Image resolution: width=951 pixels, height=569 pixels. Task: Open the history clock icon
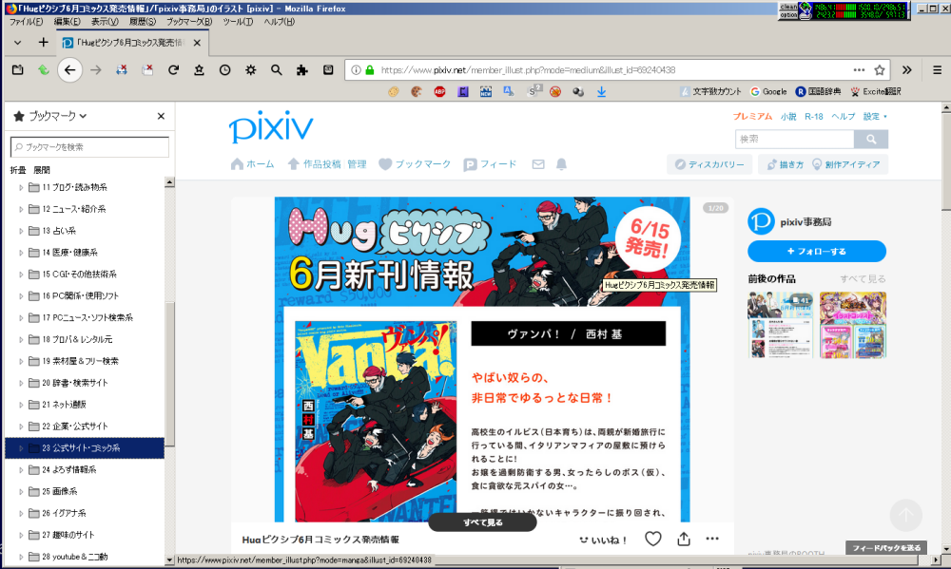225,70
